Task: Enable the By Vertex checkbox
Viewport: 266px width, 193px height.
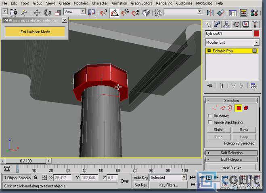Action: coord(210,116)
